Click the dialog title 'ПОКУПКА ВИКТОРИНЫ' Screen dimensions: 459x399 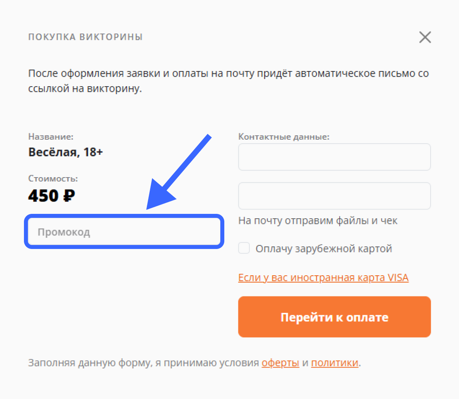(x=85, y=37)
